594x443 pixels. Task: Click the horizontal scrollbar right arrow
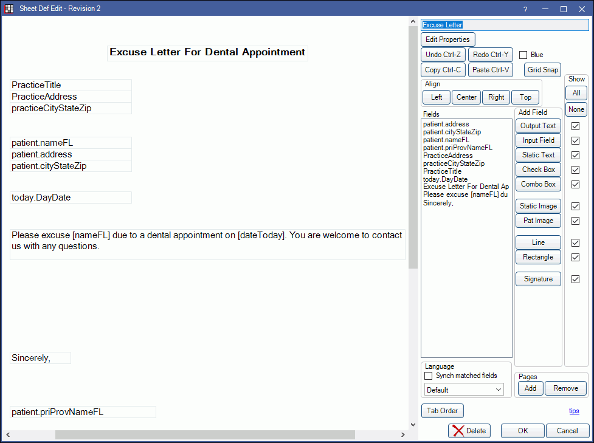tap(402, 435)
